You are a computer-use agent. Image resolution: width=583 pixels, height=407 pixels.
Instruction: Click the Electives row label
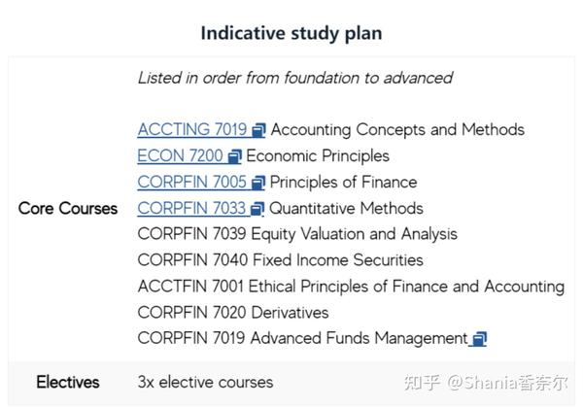click(x=68, y=382)
